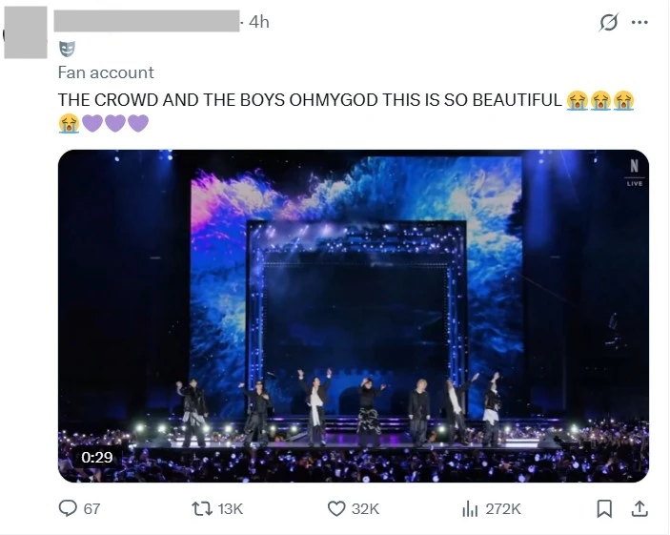Open the poster's profile avatar
The height and width of the screenshot is (535, 670).
[x=25, y=30]
